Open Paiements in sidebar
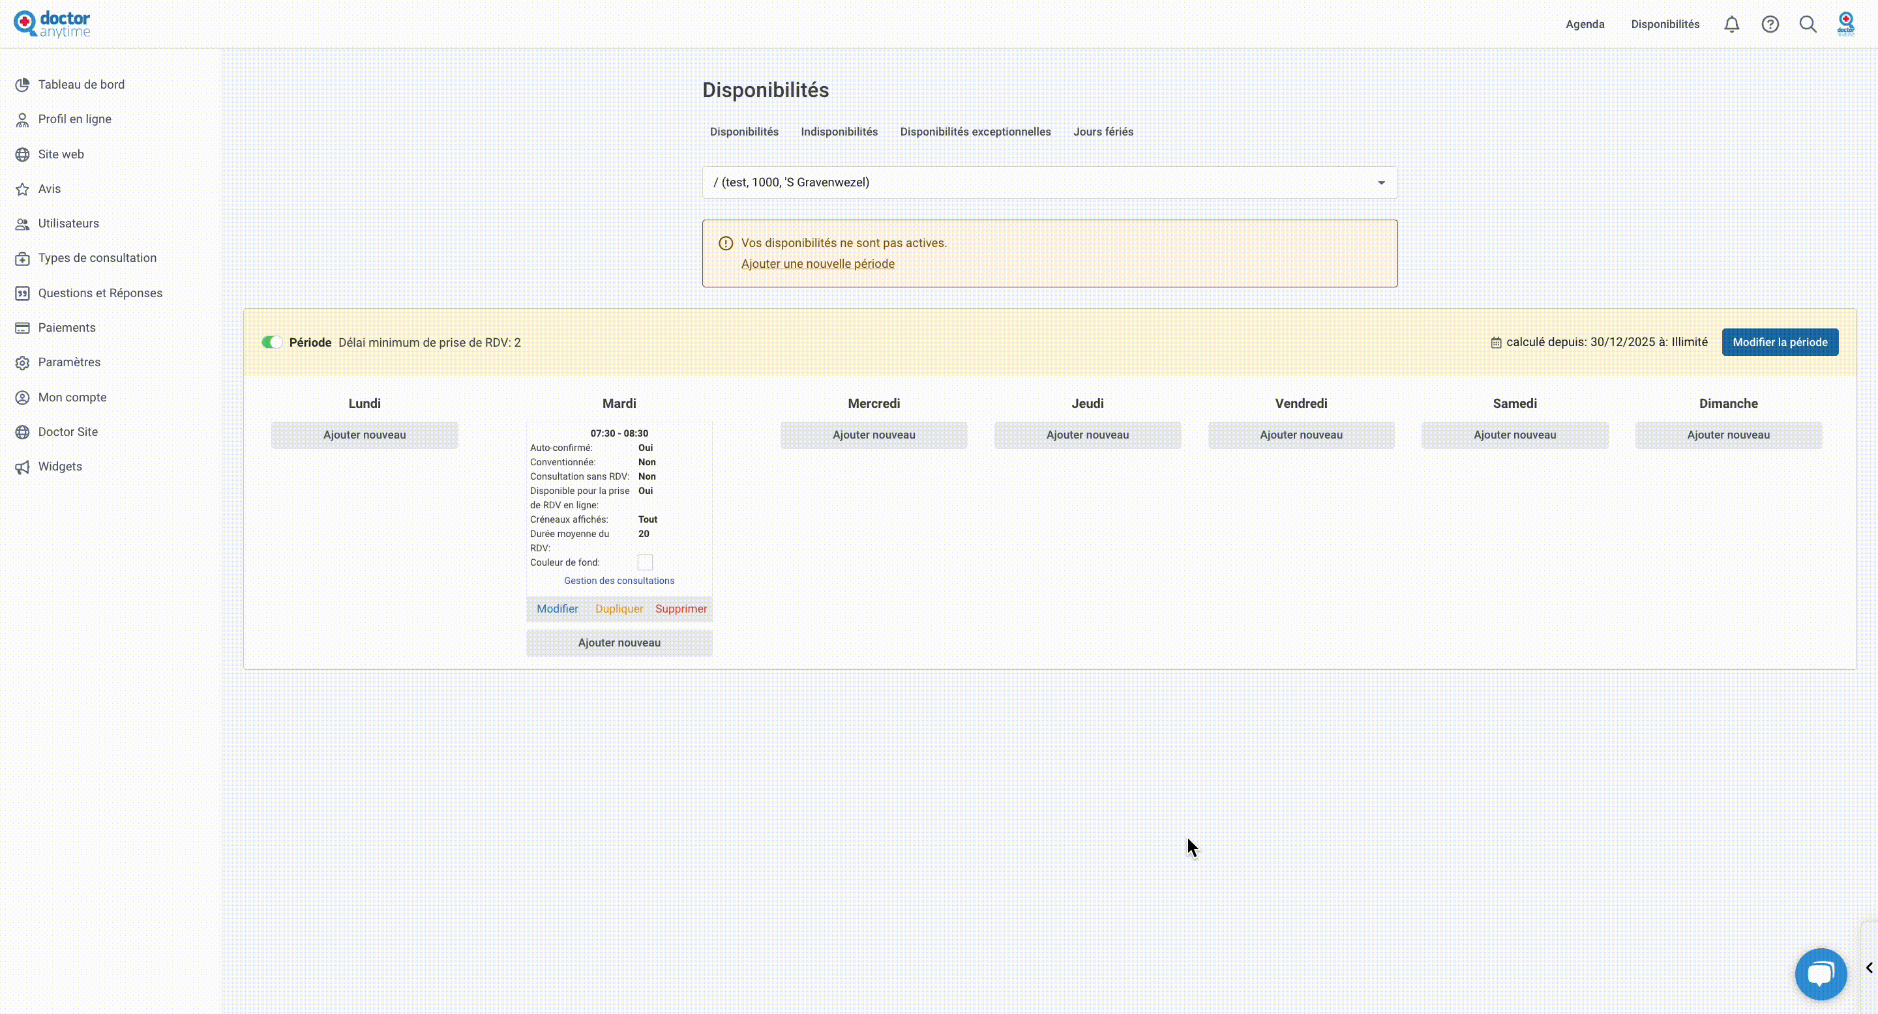1878x1014 pixels. click(x=67, y=328)
